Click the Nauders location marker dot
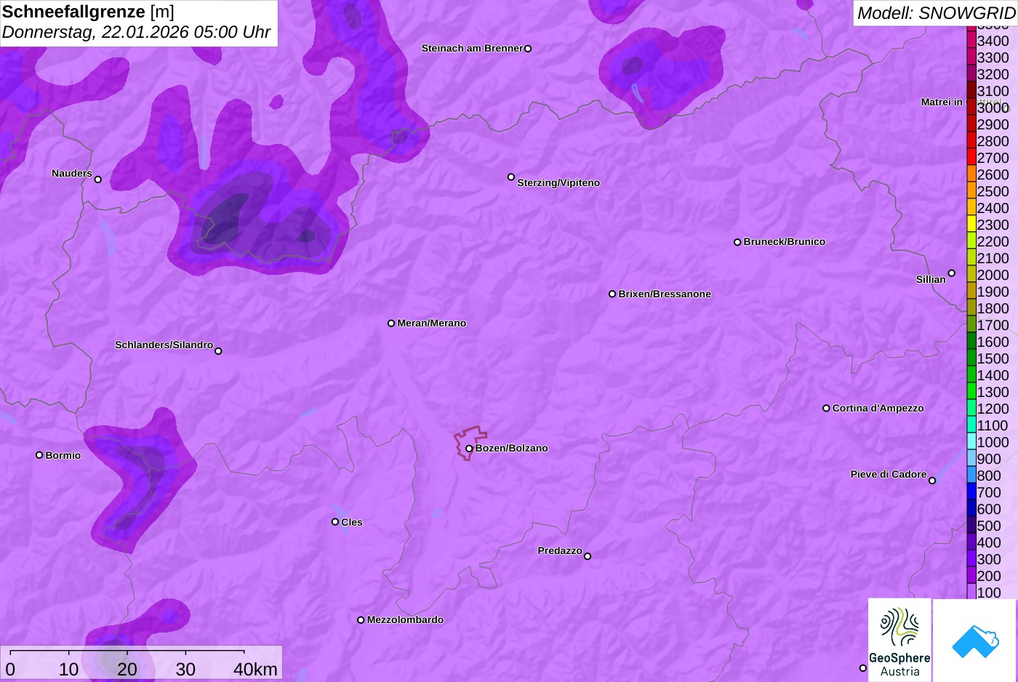1018x682 pixels. (97, 180)
